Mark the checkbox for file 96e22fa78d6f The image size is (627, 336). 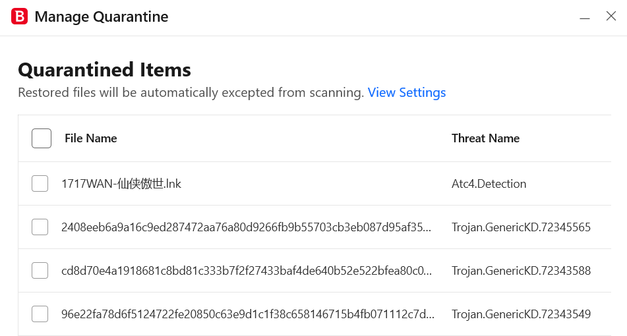click(40, 314)
